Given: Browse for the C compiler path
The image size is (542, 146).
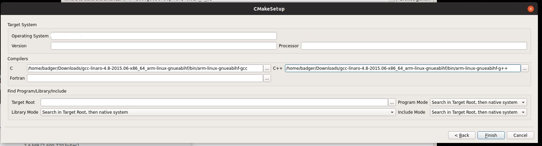Looking at the screenshot, I should (x=267, y=68).
